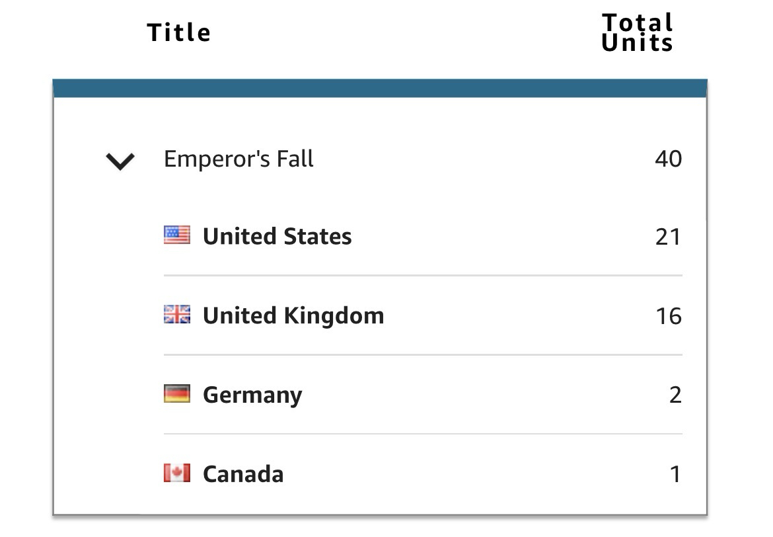
Task: Select the United States country label
Action: click(x=277, y=236)
